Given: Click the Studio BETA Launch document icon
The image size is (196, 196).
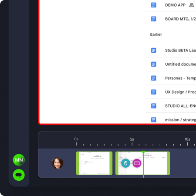Looking at the screenshot, I should tap(154, 50).
